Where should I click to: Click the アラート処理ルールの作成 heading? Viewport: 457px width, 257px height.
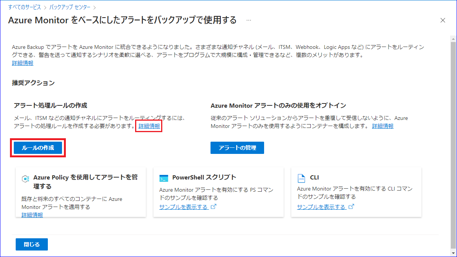[x=51, y=105]
